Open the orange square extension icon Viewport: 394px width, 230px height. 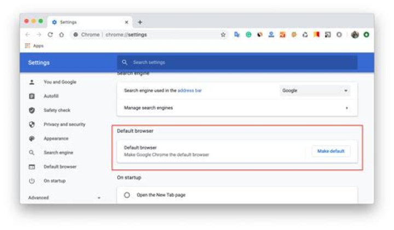tap(282, 34)
